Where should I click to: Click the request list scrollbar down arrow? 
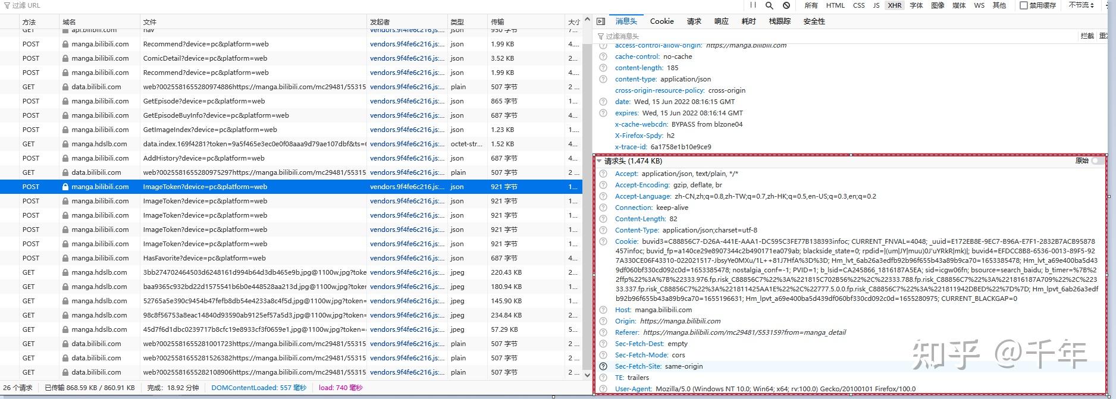(x=587, y=375)
